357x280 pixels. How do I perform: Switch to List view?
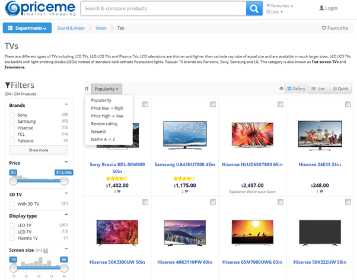tap(319, 88)
